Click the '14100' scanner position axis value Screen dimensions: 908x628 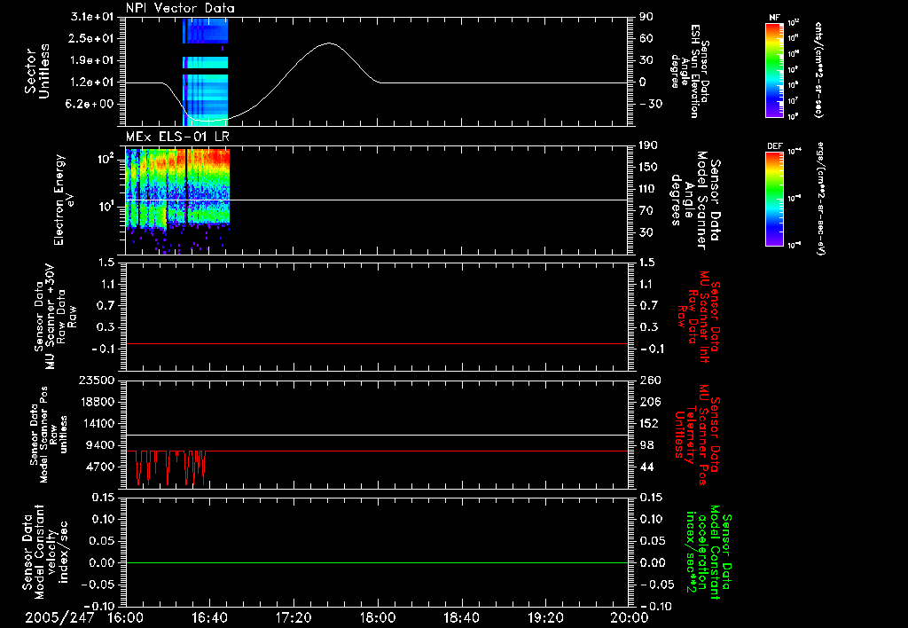pos(96,423)
